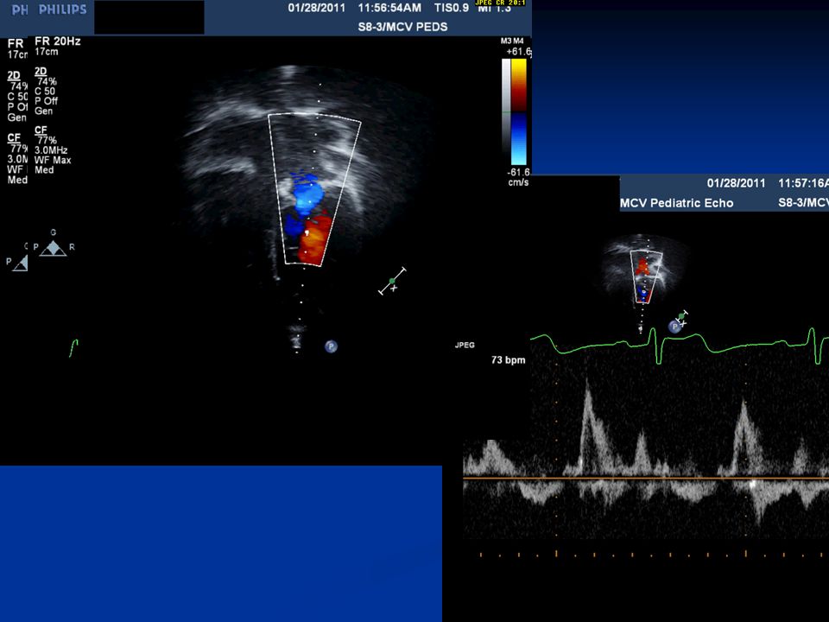The image size is (829, 622).
Task: Select the round P marker under the small Doppler thumbnail
Action: coord(674,327)
